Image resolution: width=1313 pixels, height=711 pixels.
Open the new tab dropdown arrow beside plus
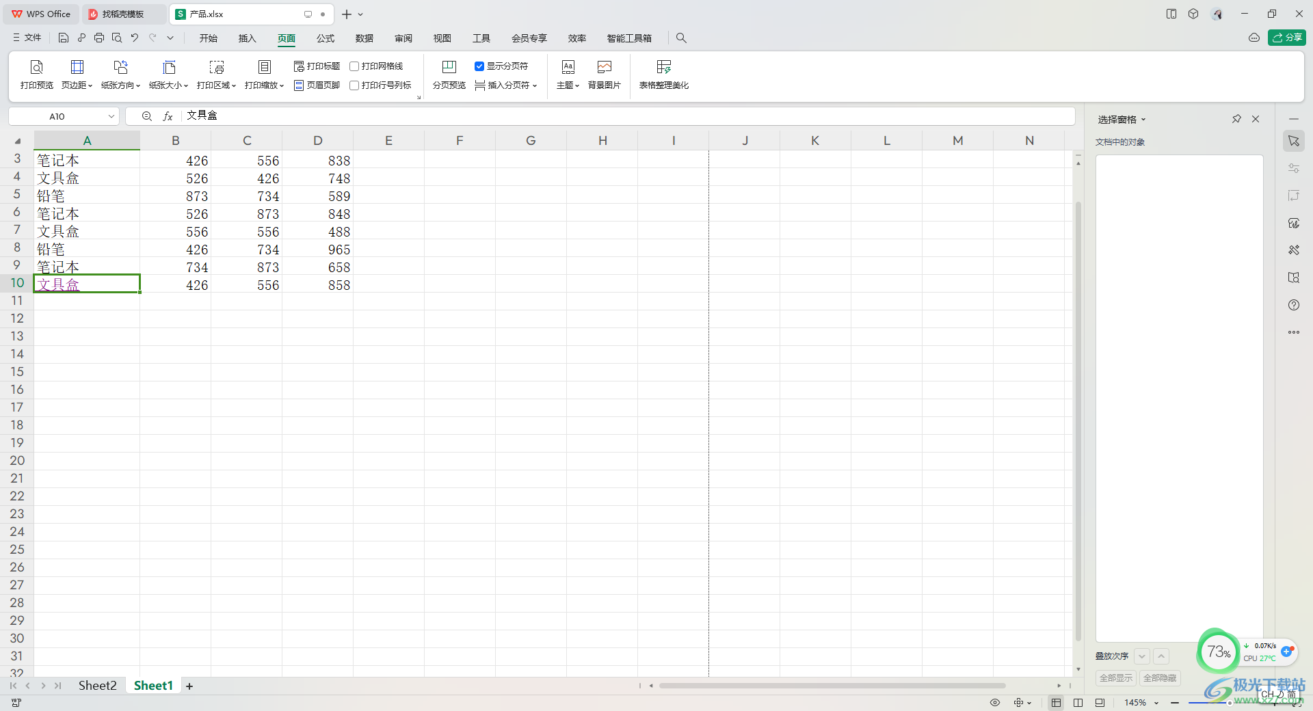click(x=360, y=14)
